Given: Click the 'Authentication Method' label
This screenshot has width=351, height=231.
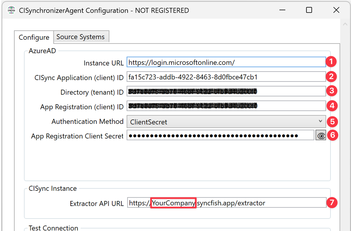Looking at the screenshot, I should (87, 121).
